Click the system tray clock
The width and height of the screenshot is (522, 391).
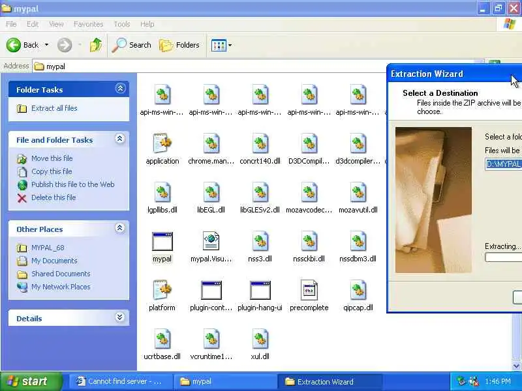click(498, 381)
